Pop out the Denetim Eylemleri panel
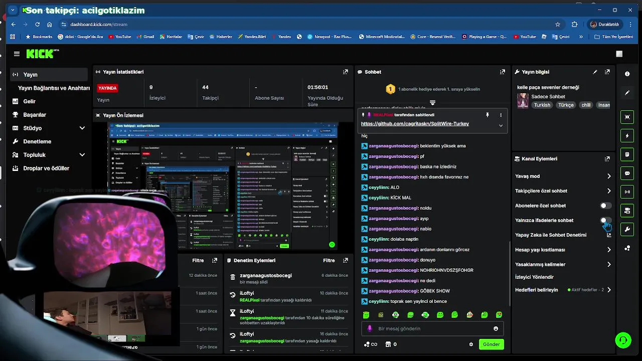642x361 pixels. click(345, 260)
